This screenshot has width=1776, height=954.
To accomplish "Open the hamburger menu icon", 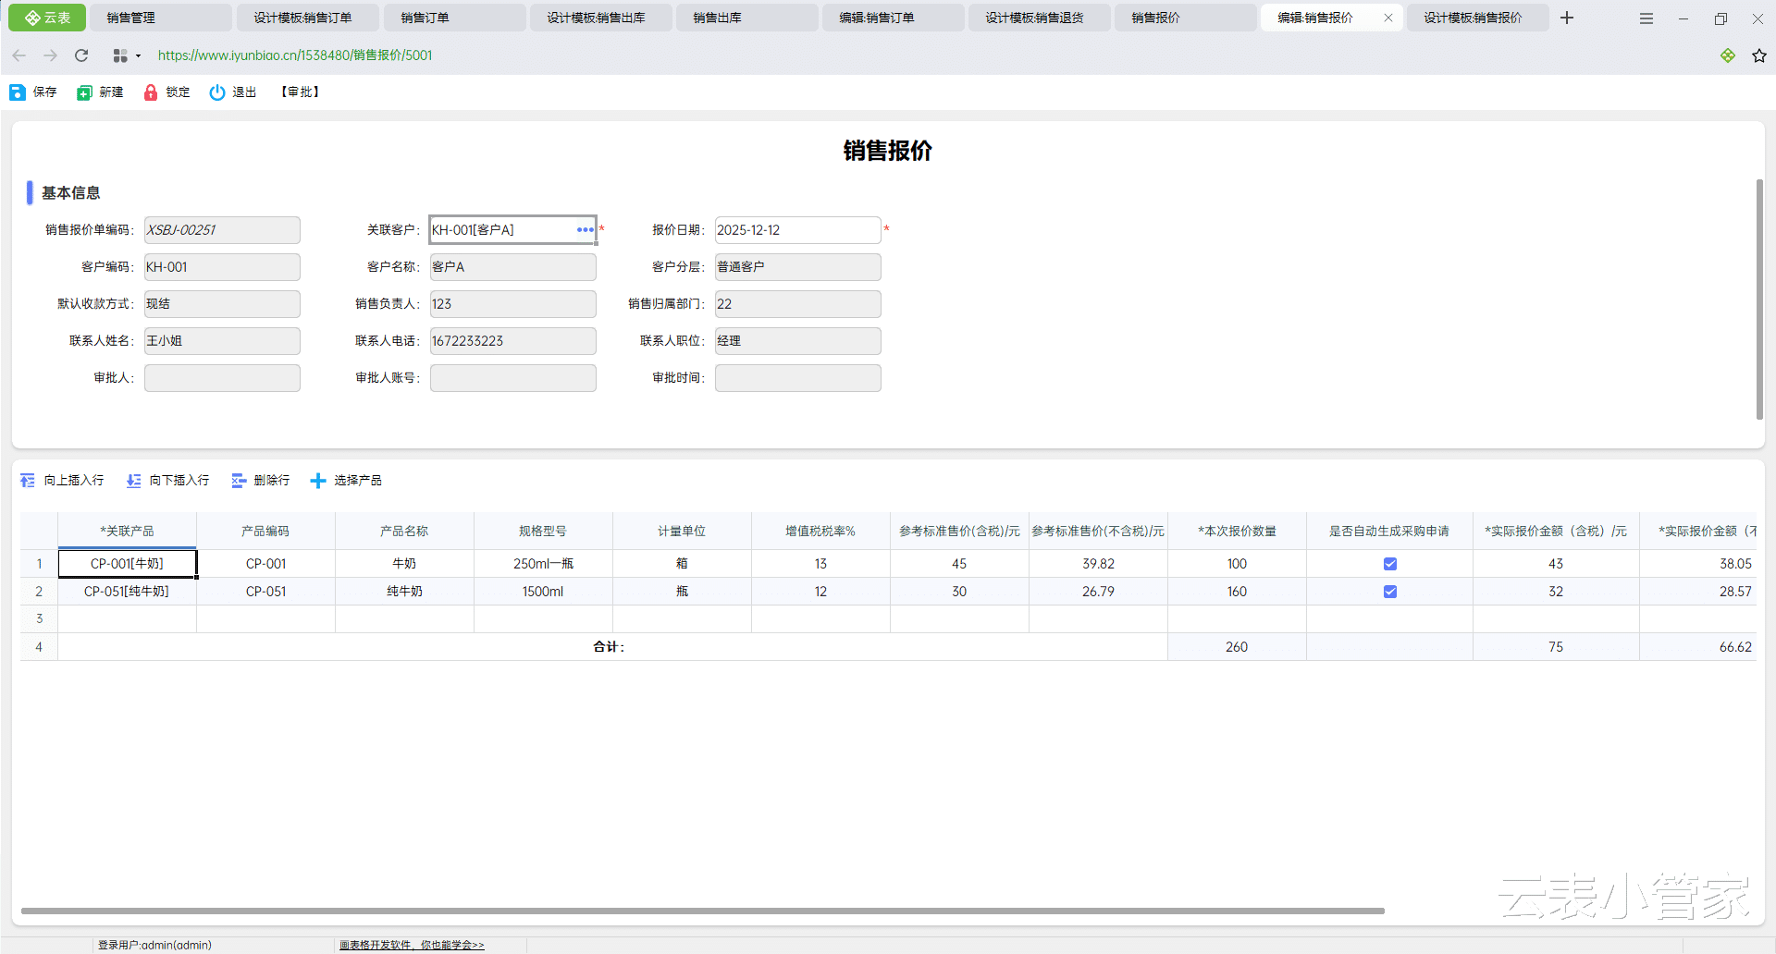I will tap(1646, 18).
